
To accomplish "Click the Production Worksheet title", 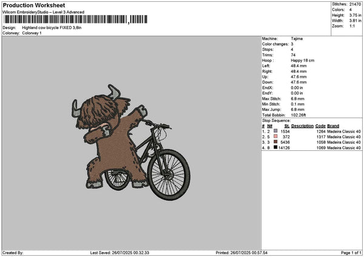I will [x=34, y=5].
